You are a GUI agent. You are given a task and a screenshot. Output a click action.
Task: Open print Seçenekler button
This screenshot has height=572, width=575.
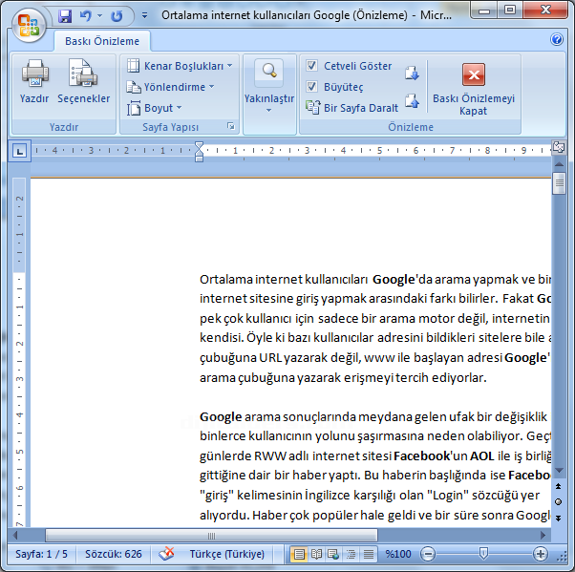[x=84, y=82]
